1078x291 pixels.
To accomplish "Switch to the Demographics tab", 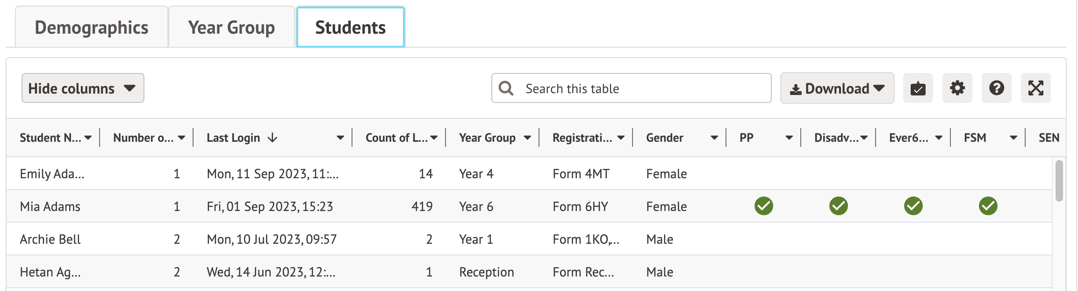I will (x=92, y=27).
